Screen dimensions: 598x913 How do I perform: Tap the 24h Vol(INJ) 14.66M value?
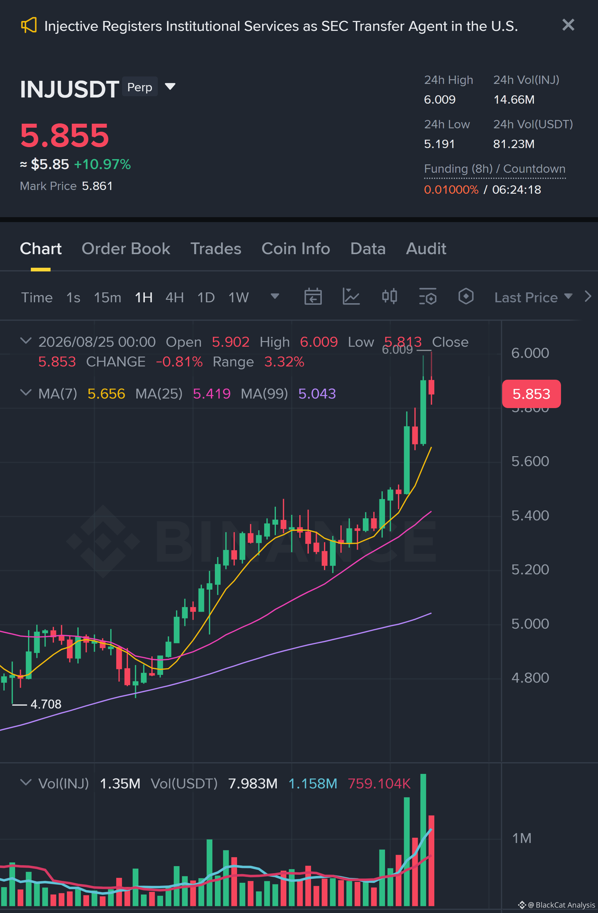[514, 100]
